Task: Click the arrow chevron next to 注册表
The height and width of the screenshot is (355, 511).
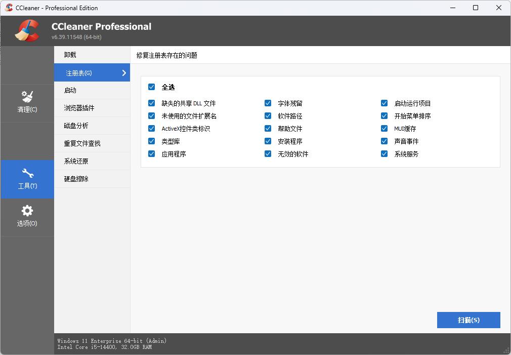Action: click(124, 73)
